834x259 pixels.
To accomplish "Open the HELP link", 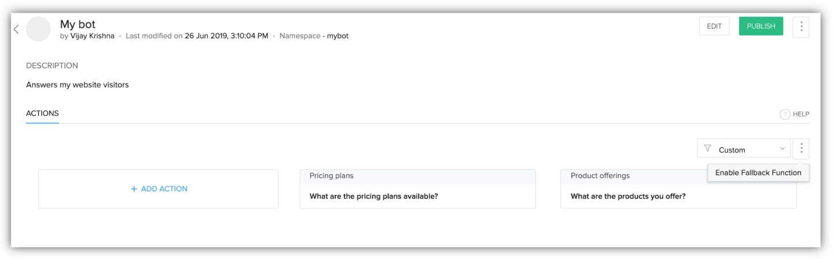I will point(801,115).
